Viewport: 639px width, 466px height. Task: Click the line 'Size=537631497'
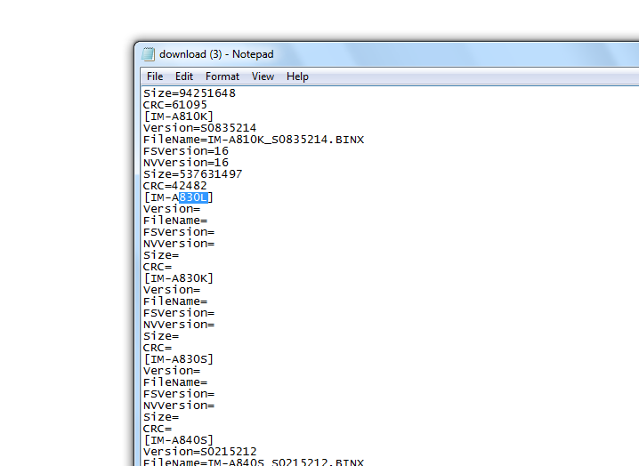(x=193, y=174)
